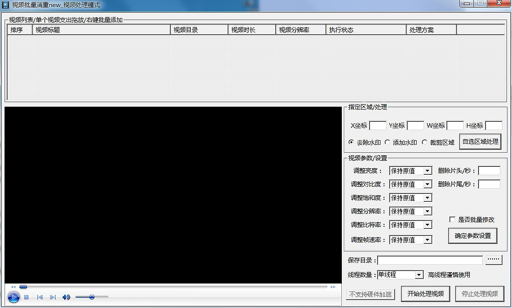This screenshot has height=308, width=512.
Task: Click the previous track icon
Action: click(x=40, y=297)
